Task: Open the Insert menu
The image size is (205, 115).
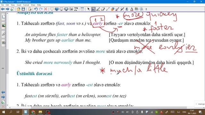Action: click(x=19, y=5)
